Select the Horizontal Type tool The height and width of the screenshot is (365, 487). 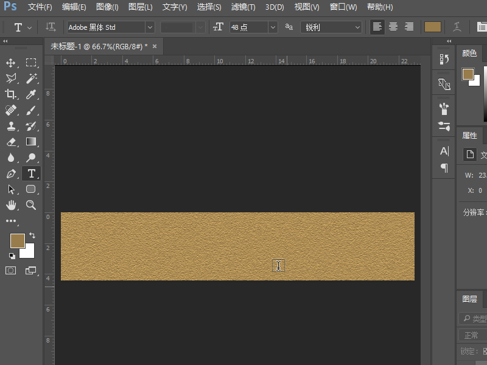point(31,173)
